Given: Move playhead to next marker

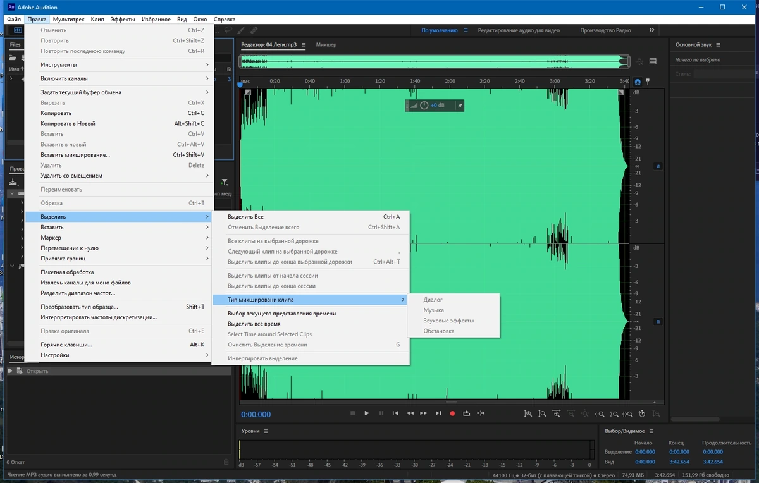Looking at the screenshot, I should pyautogui.click(x=438, y=413).
